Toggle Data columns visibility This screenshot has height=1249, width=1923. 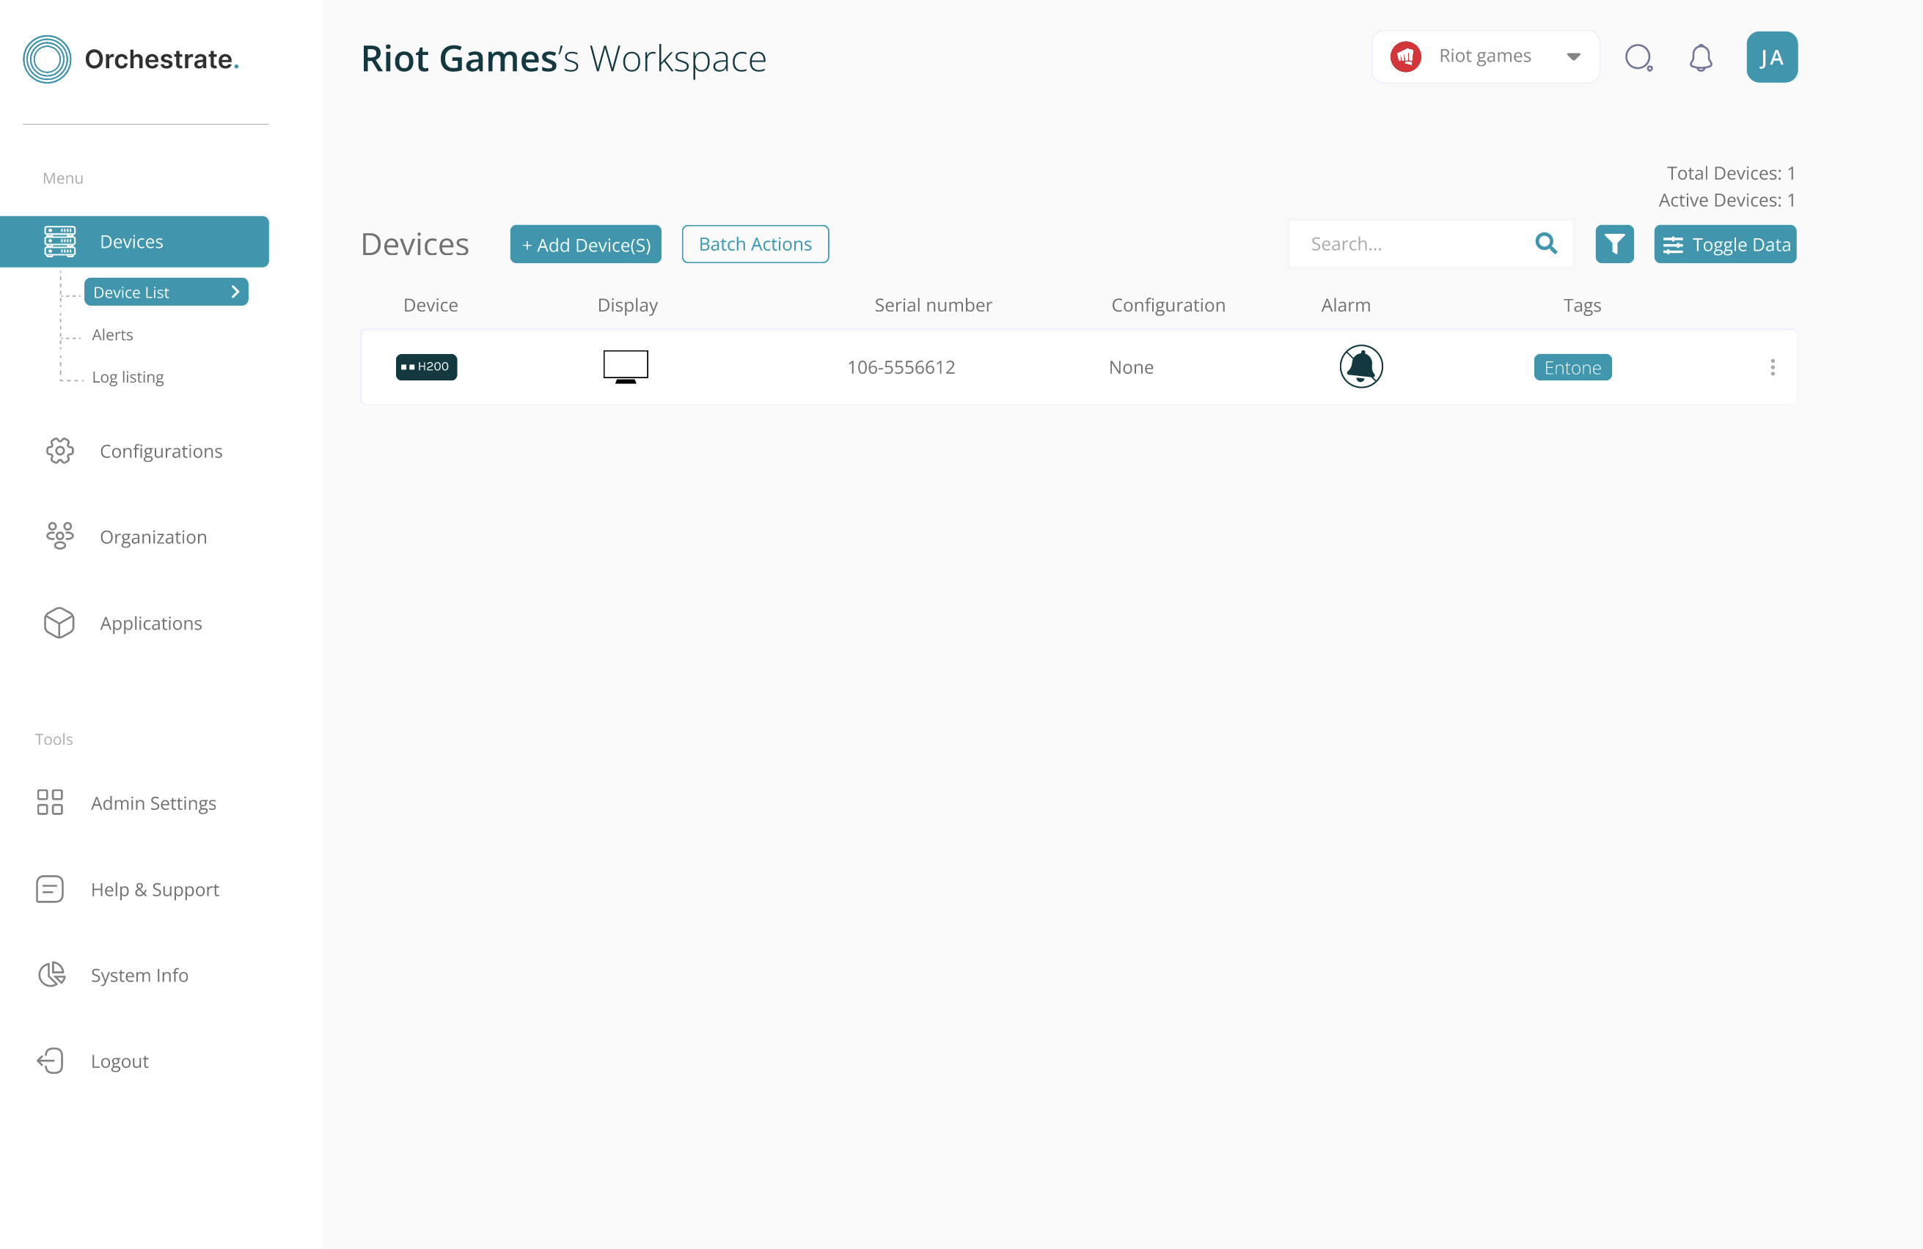1724,244
